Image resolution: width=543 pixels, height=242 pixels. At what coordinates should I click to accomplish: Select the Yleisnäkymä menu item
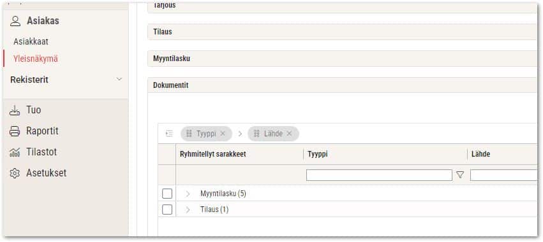pos(36,59)
